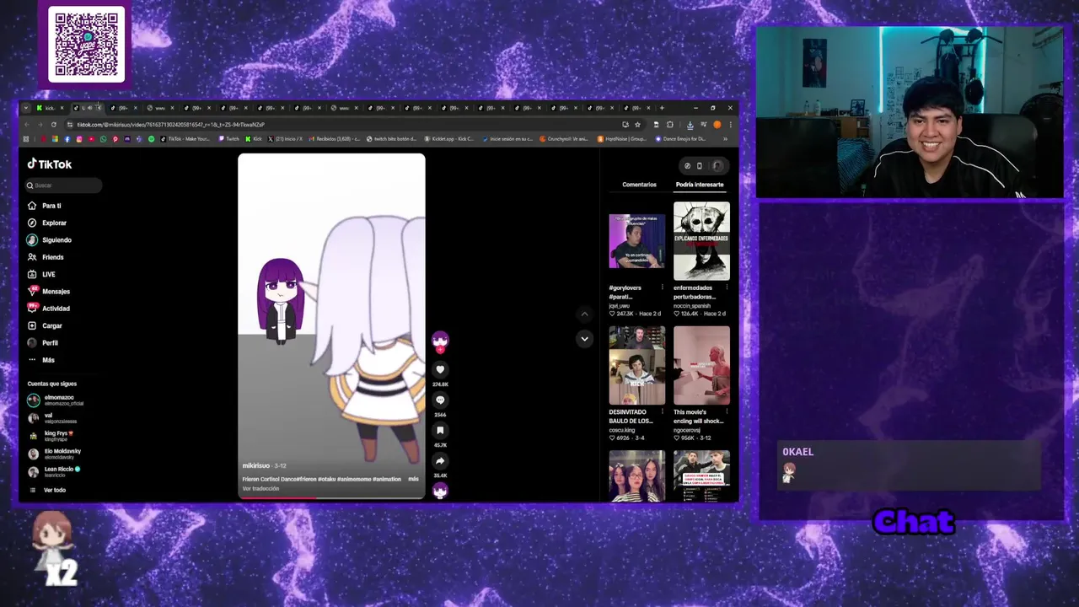Expand caption with más
The width and height of the screenshot is (1079, 607).
coord(413,479)
